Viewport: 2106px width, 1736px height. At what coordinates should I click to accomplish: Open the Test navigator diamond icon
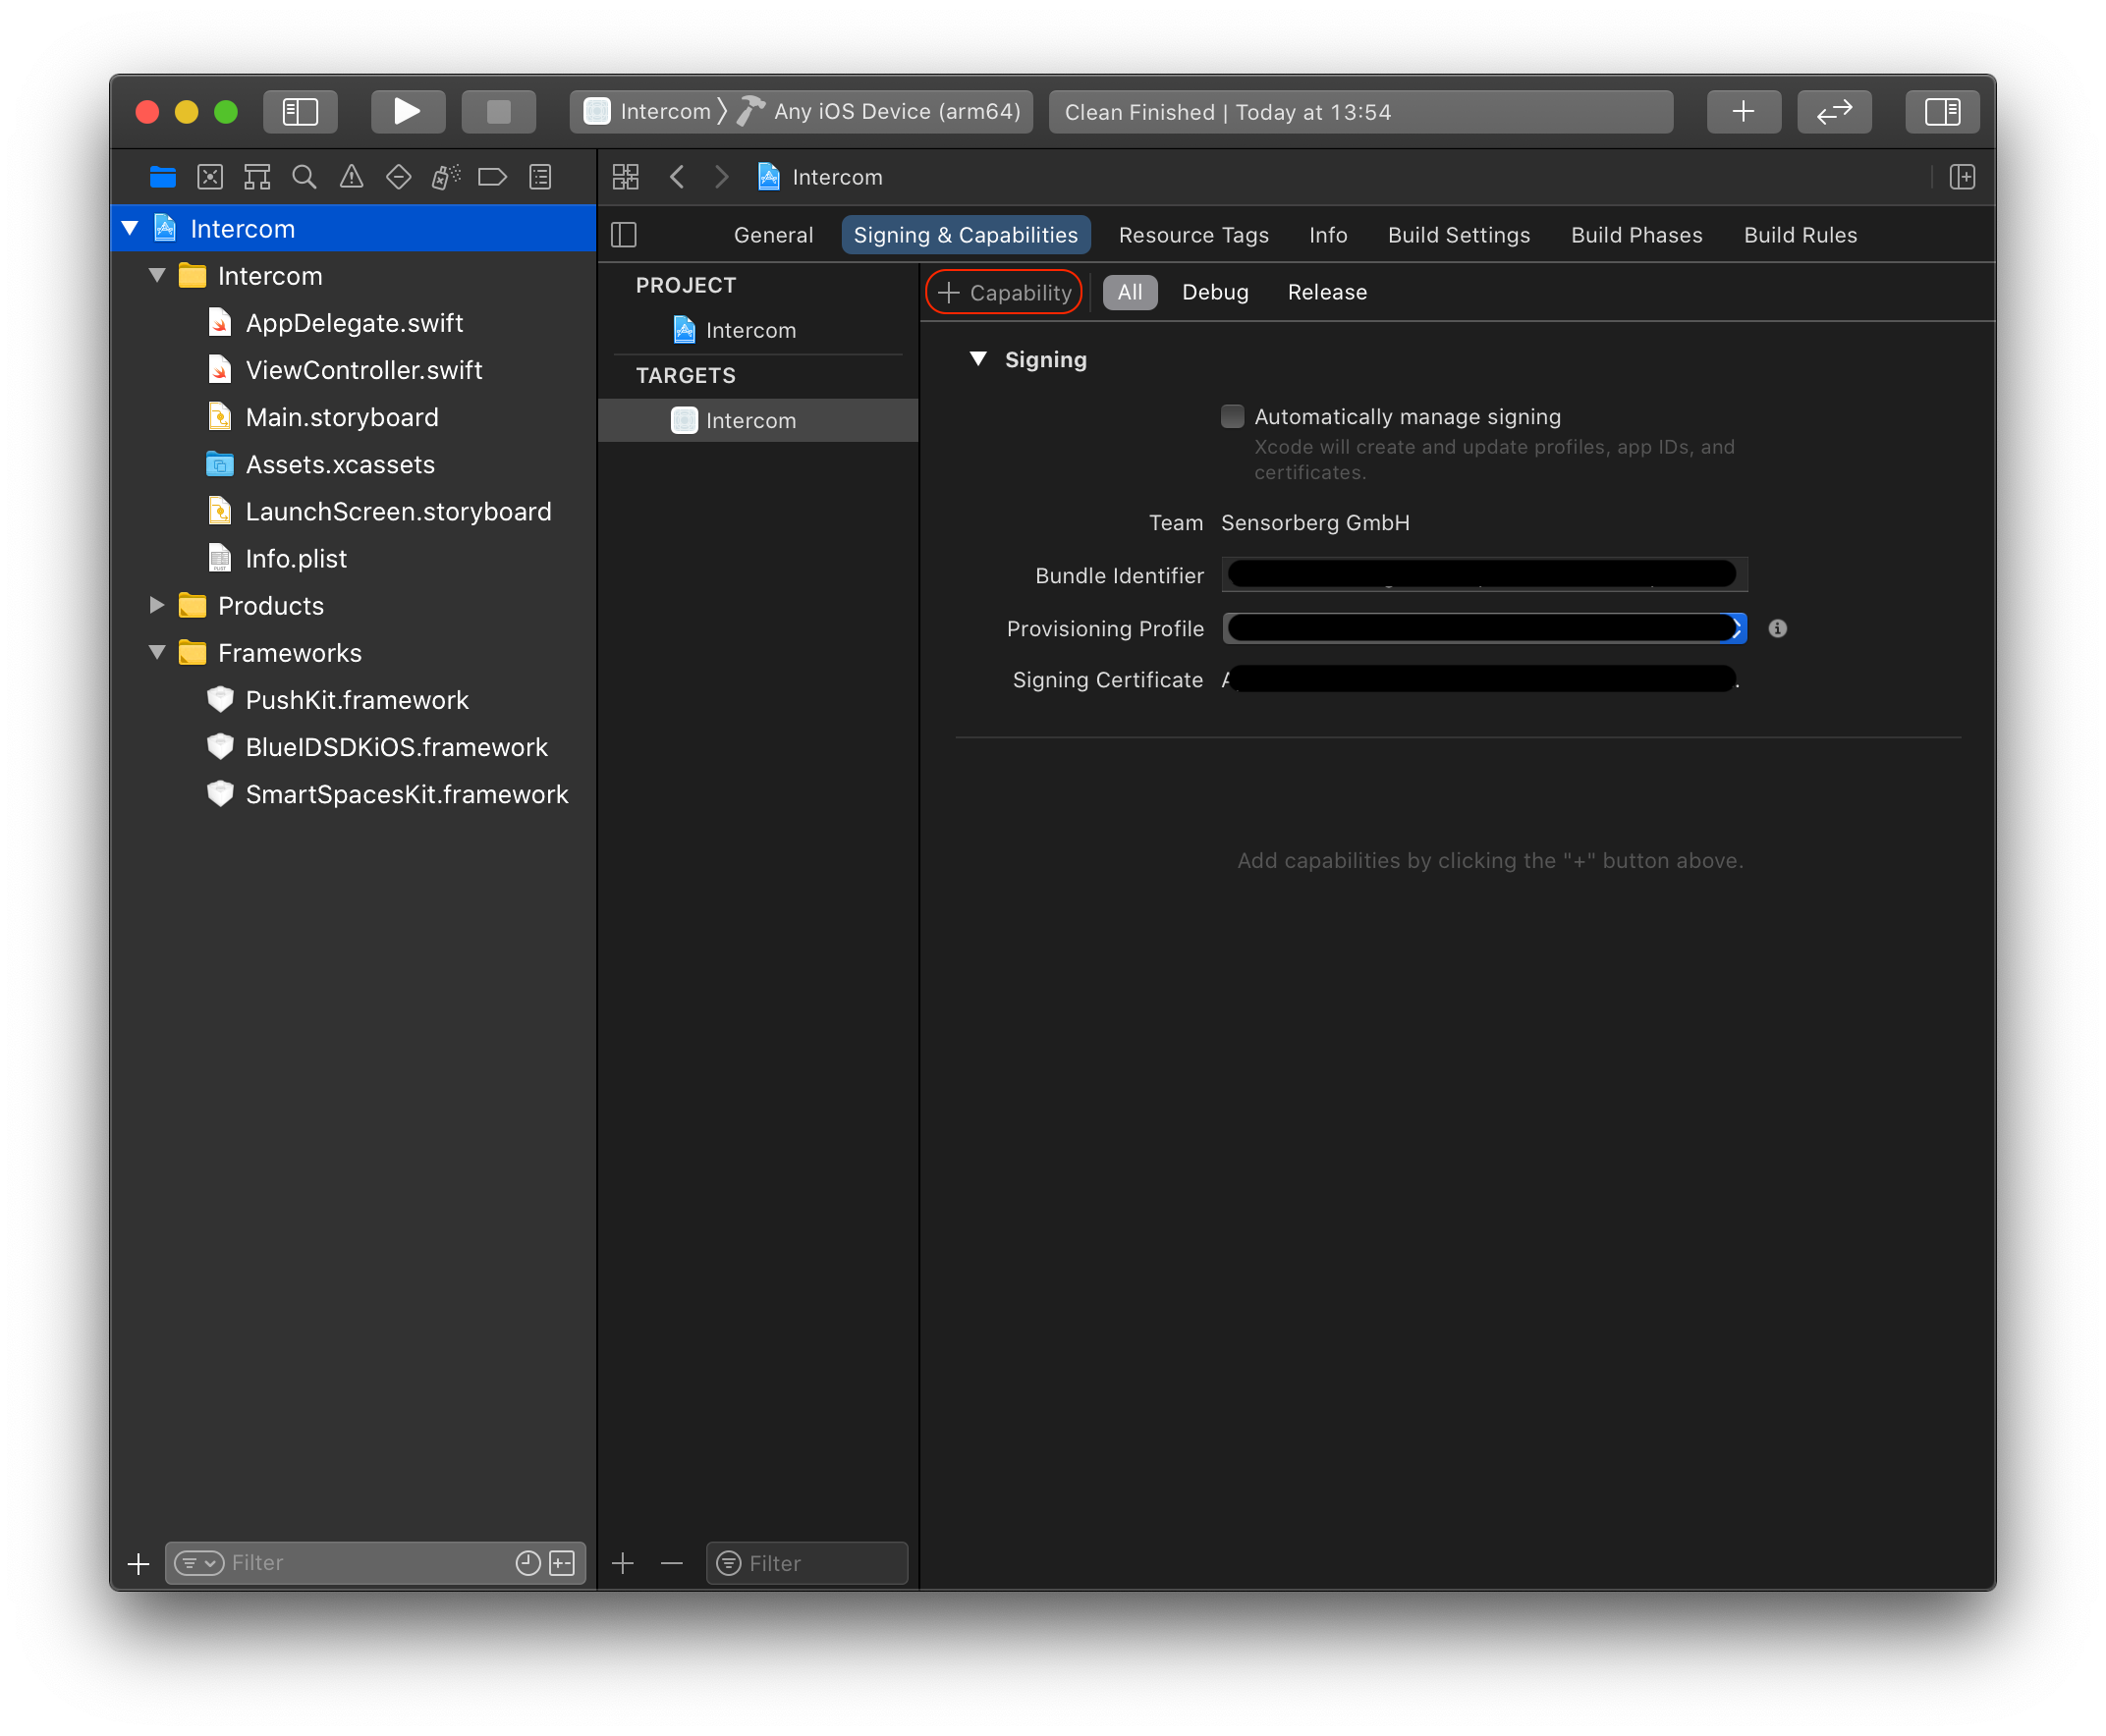[x=398, y=177]
